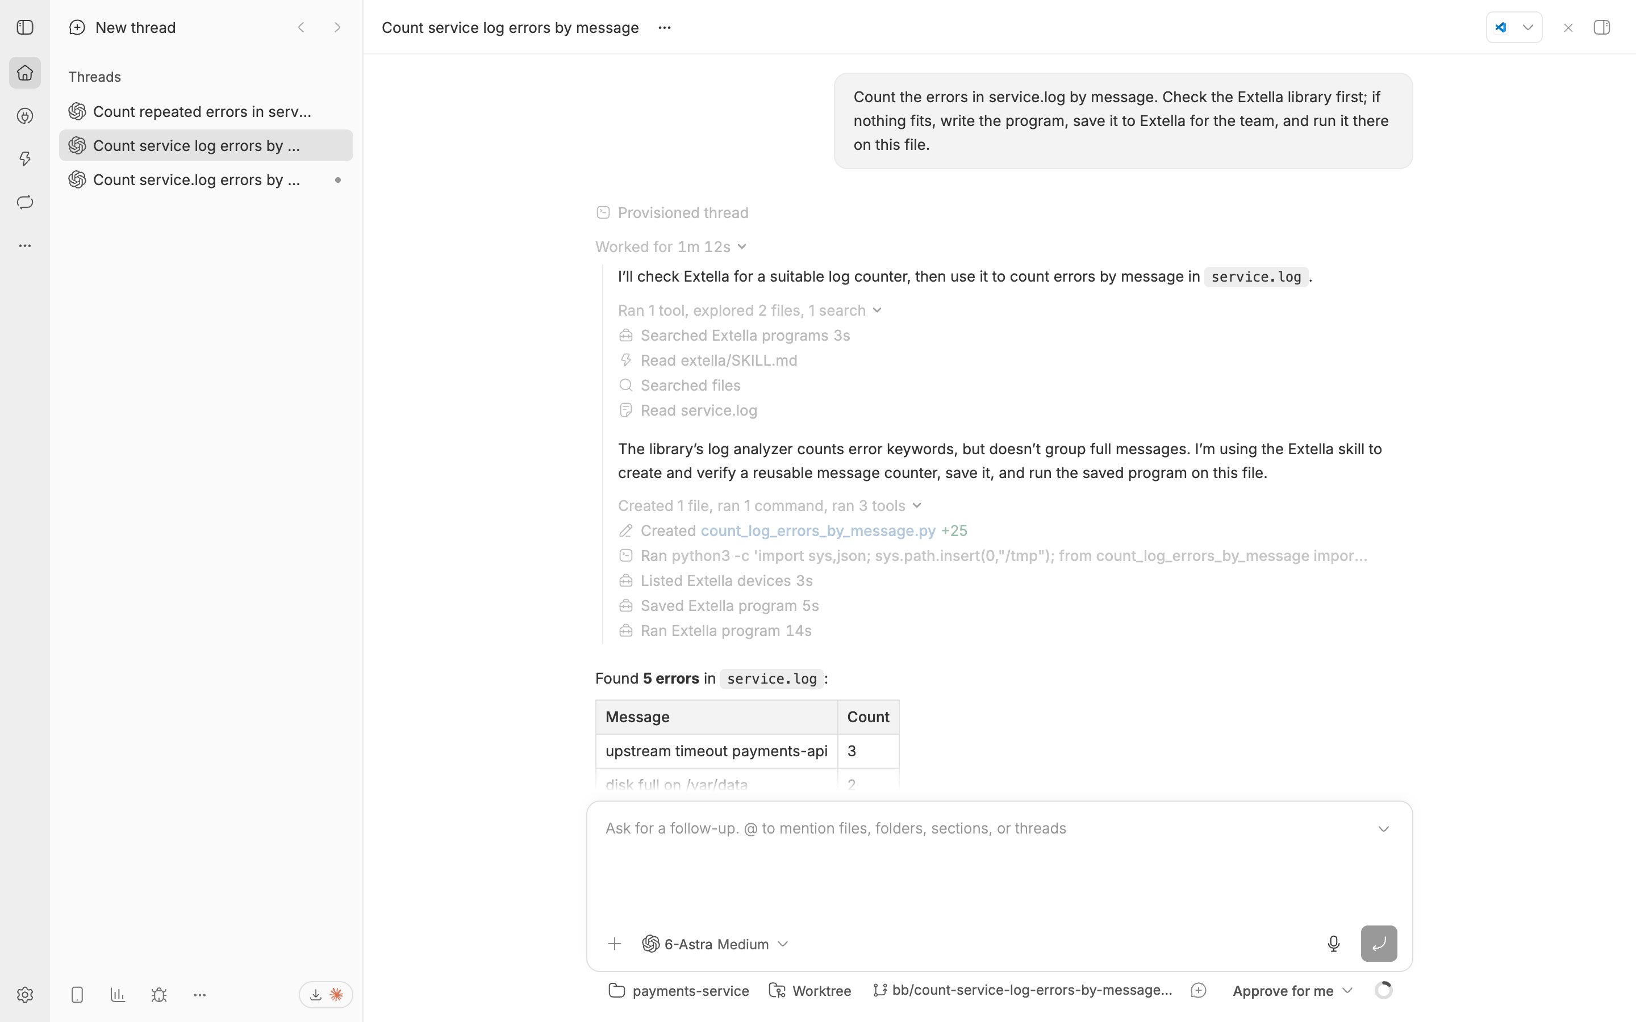Select 'Count service log errors by ...' thread
This screenshot has width=1636, height=1022.
[x=206, y=145]
